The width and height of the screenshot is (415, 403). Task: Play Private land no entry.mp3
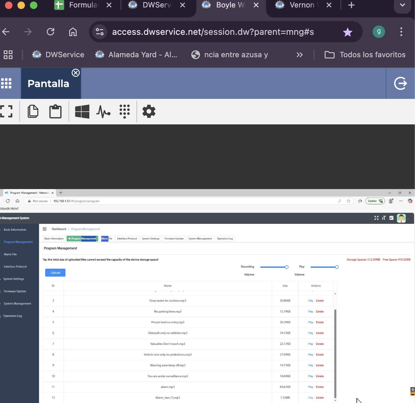(x=311, y=322)
